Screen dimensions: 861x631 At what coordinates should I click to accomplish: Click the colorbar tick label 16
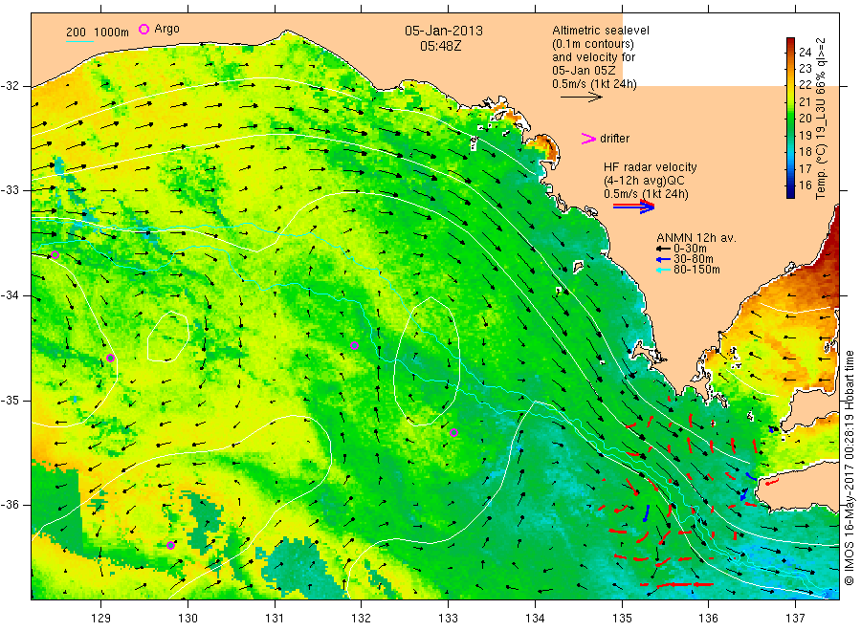(805, 185)
